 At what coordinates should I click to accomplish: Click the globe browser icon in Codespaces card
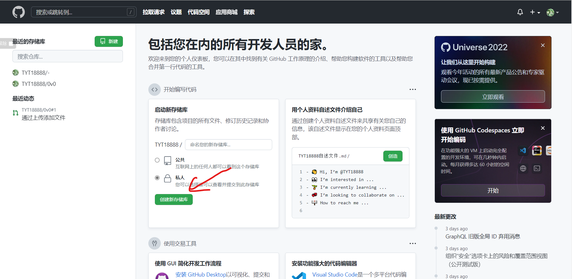523,168
